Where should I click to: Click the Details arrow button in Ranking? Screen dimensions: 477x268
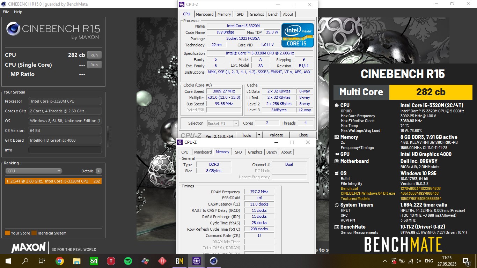coord(99,171)
